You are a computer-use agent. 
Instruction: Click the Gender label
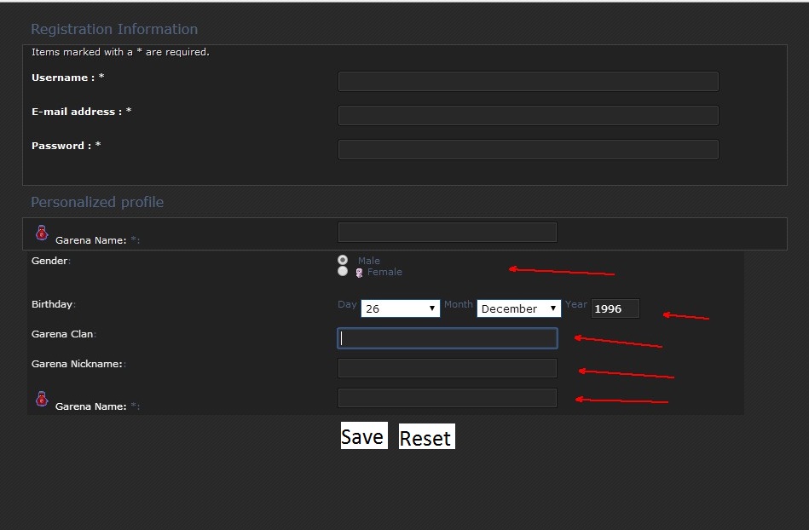click(49, 261)
